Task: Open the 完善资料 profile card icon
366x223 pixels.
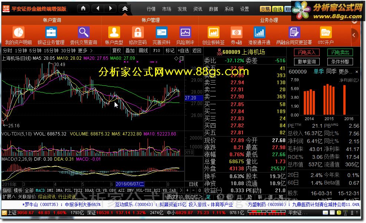Action: (x=162, y=32)
